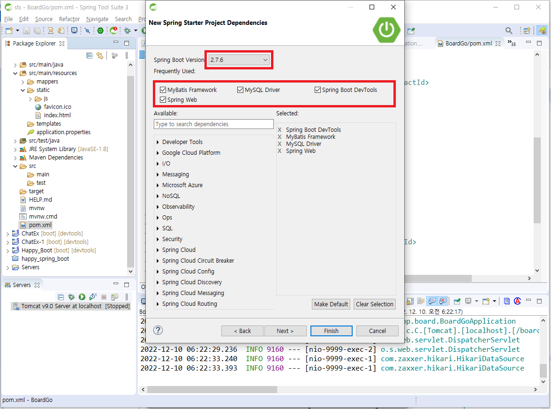Open Package Explorer view menu dots
551x409 pixels.
pos(127,55)
